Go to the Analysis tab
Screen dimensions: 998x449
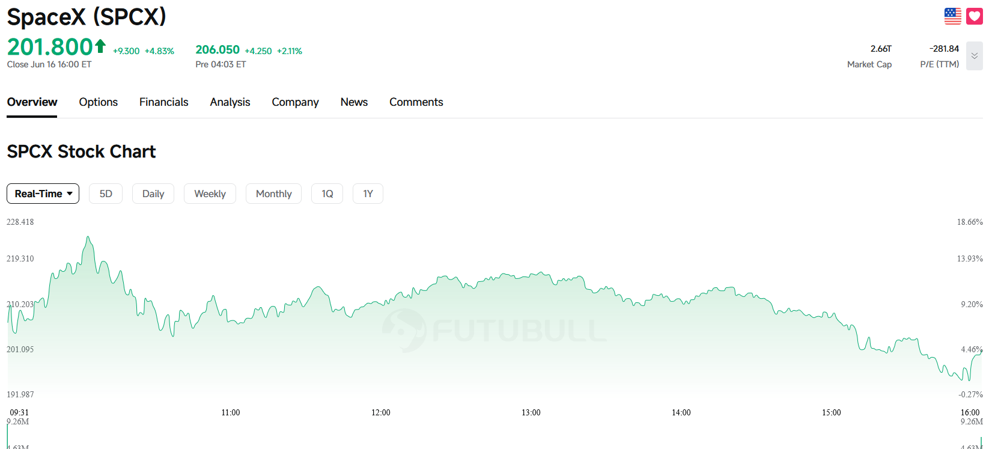230,102
